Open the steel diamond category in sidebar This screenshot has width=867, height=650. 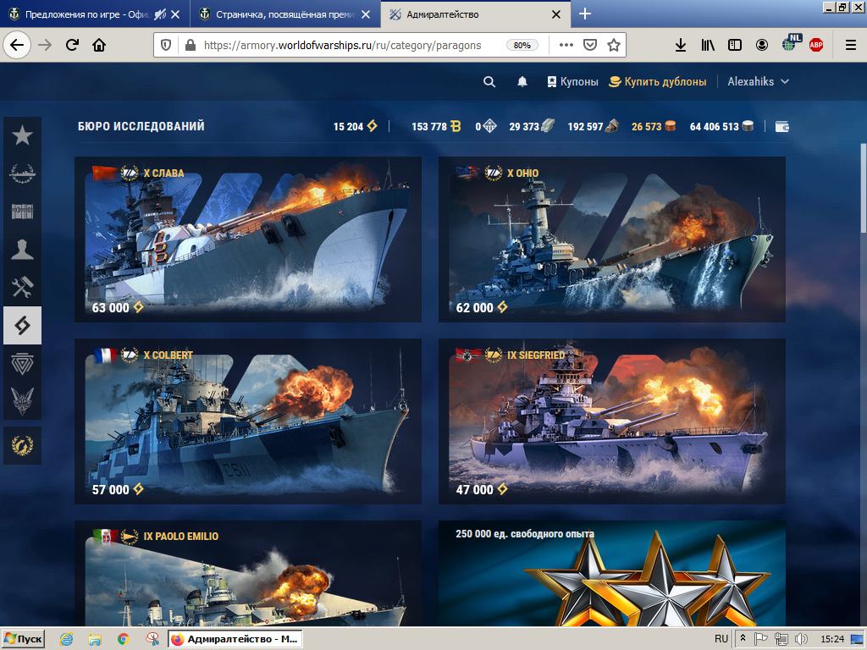(22, 363)
